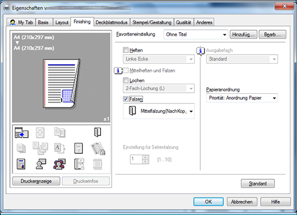The image size is (297, 215).
Task: Click the Druckerinfos button
Action: [x=86, y=181]
